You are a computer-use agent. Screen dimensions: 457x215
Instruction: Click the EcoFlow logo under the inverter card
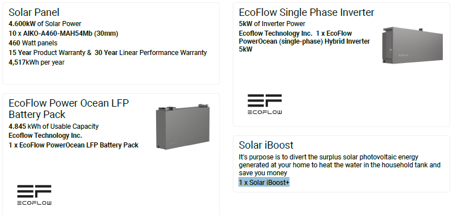point(265,104)
